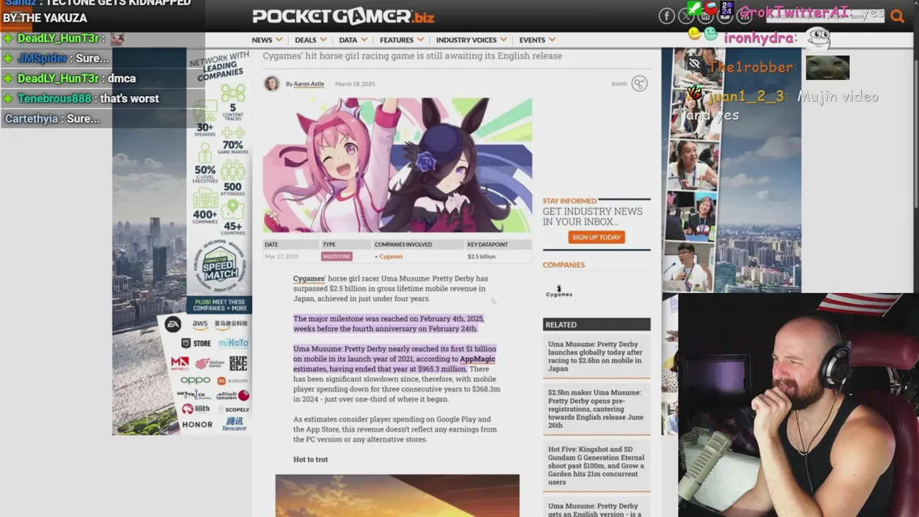
Task: Open related story on $2.5bn pre-registrations
Action: point(596,409)
